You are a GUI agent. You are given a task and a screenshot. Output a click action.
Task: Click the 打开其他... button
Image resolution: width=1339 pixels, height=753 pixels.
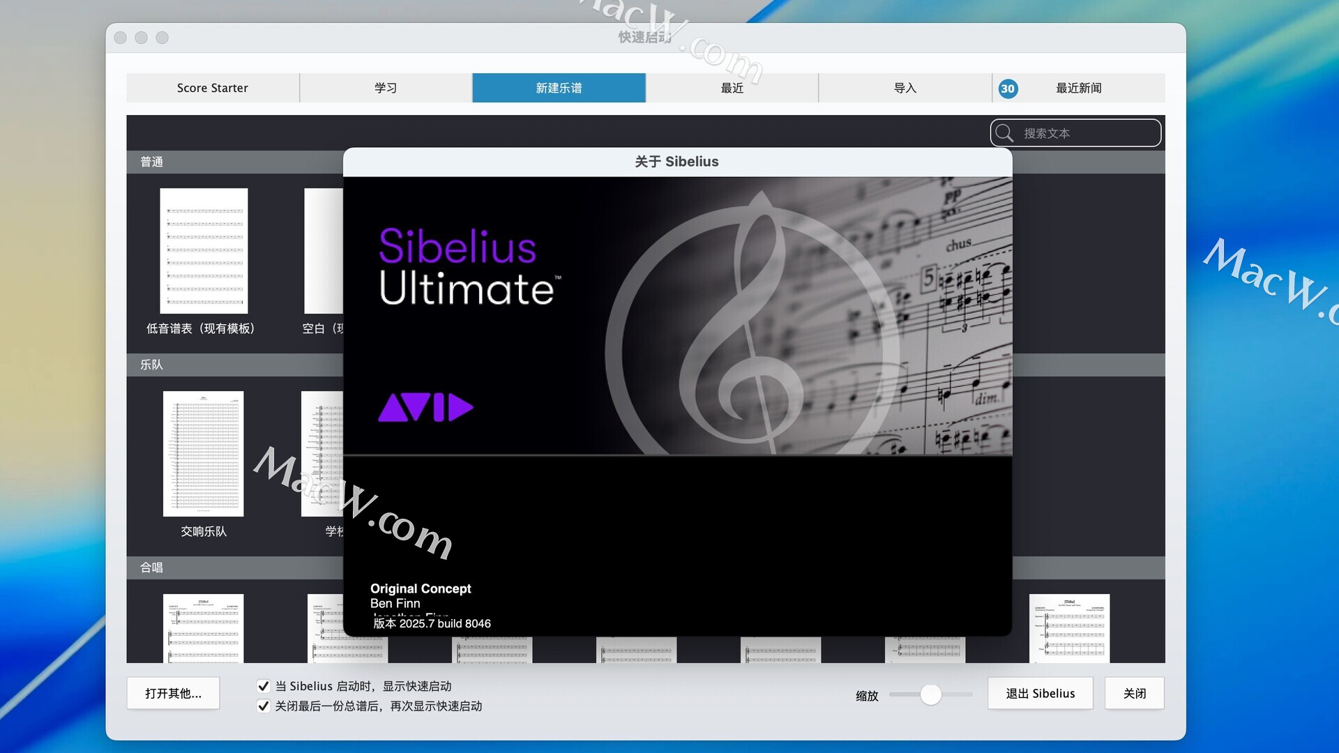coord(173,693)
